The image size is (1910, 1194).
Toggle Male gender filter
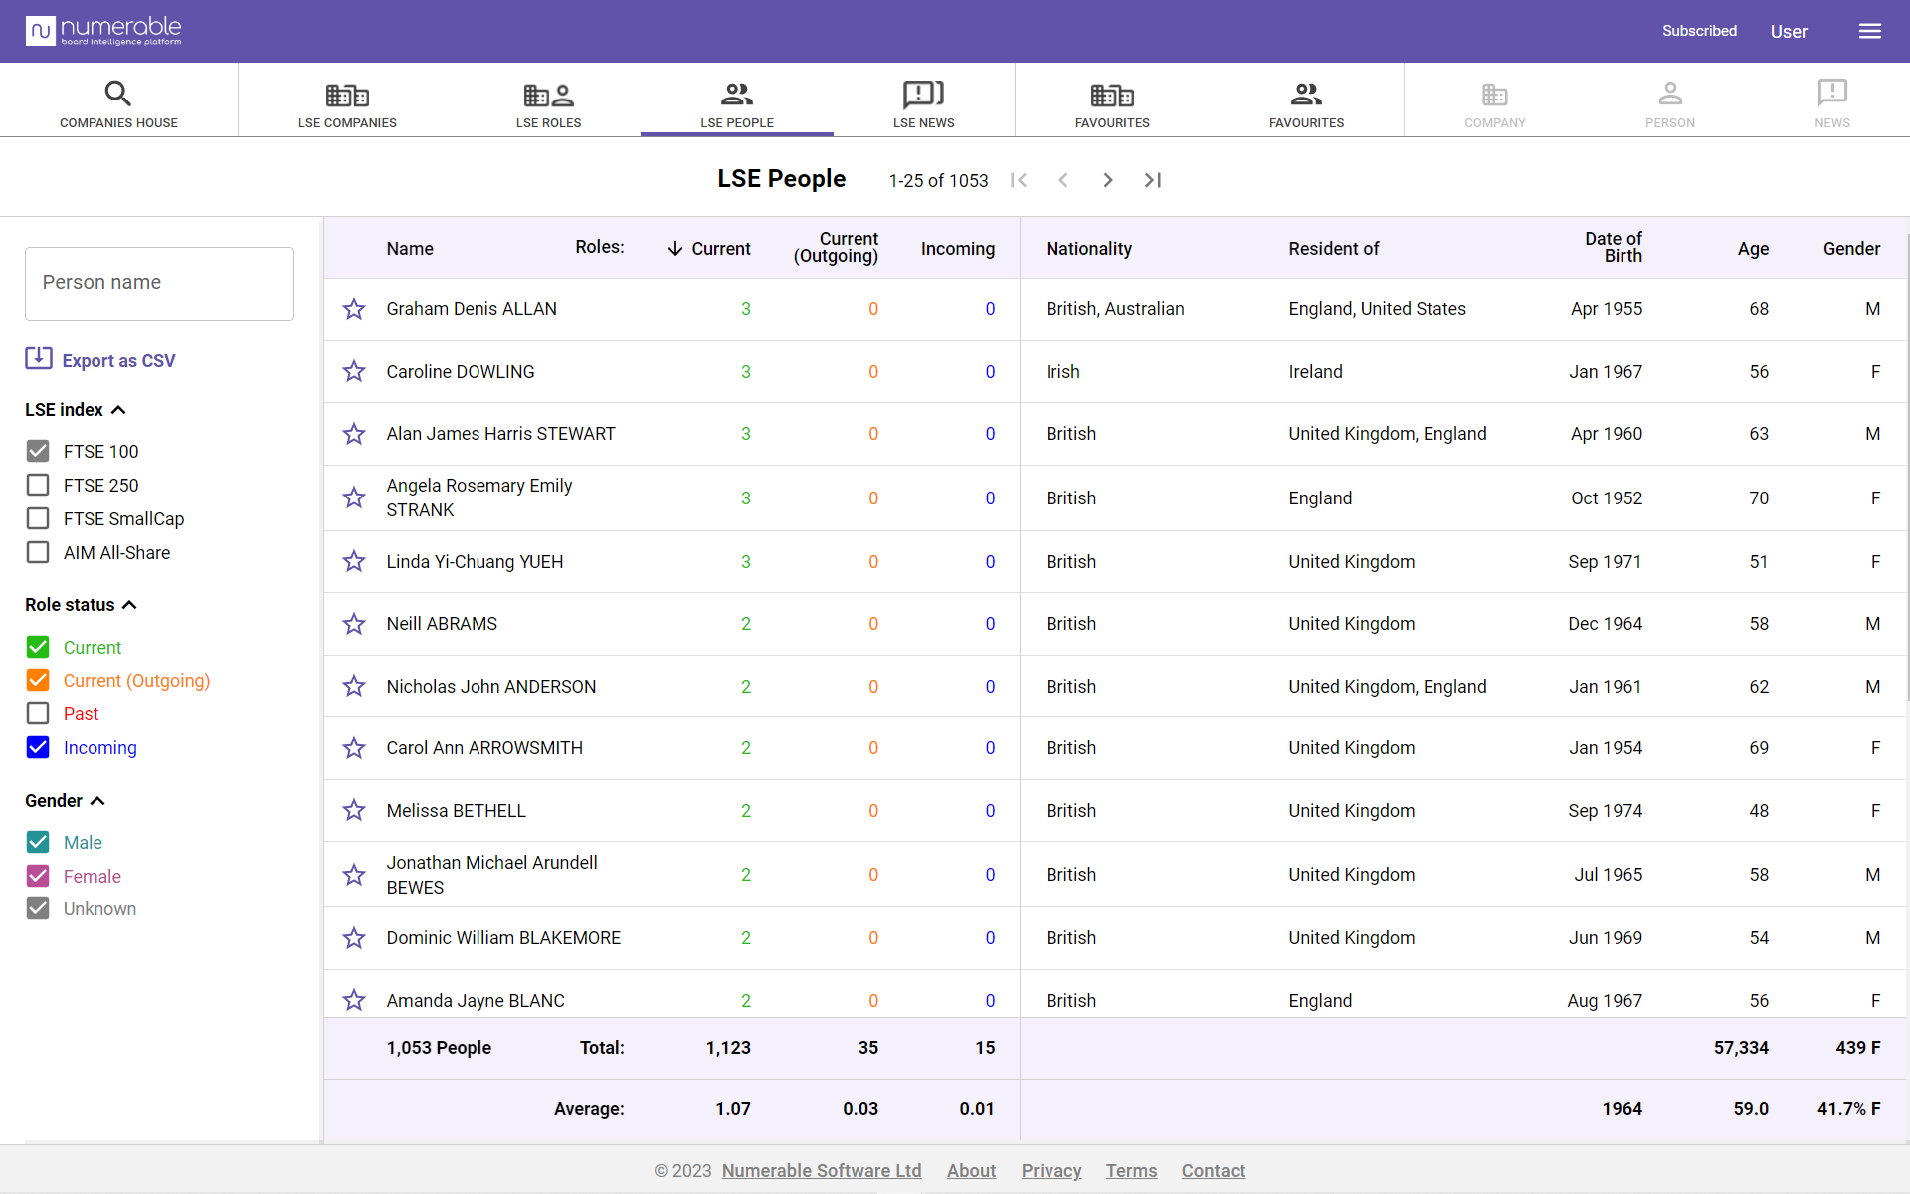38,843
